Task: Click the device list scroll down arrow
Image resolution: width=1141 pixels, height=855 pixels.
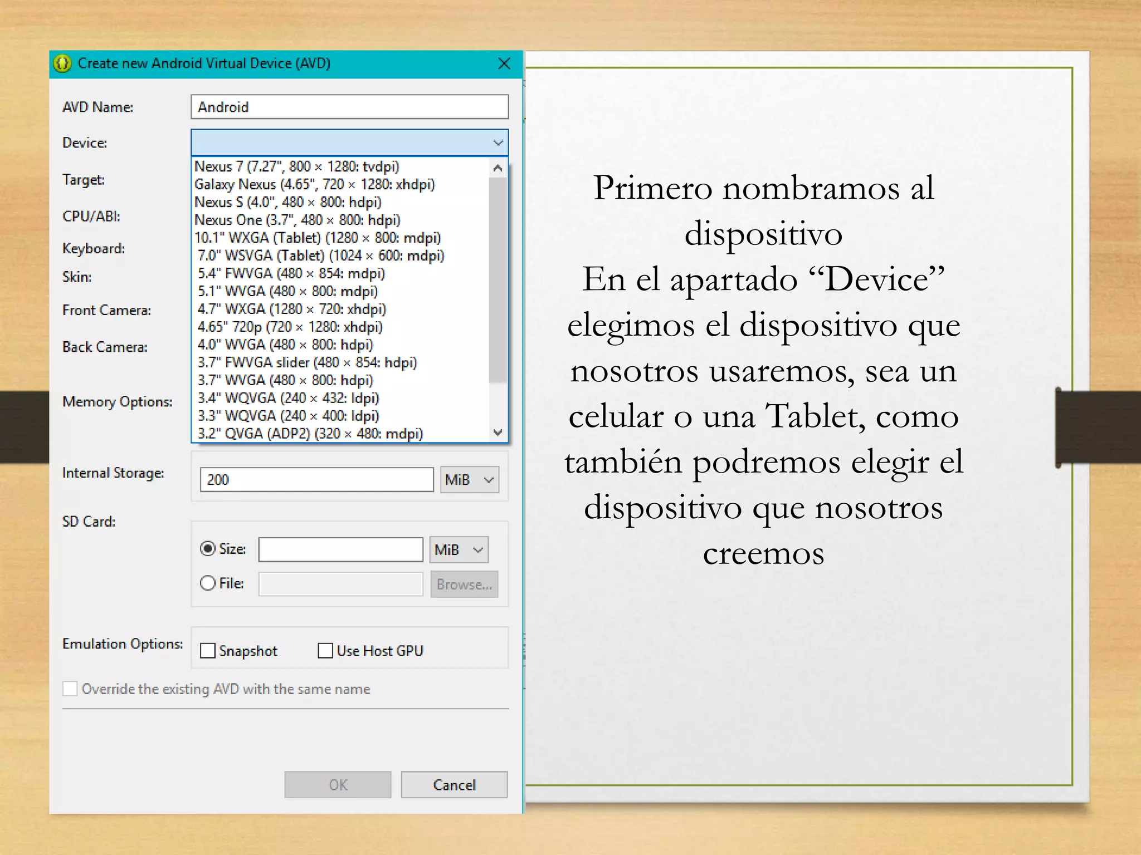Action: click(498, 432)
